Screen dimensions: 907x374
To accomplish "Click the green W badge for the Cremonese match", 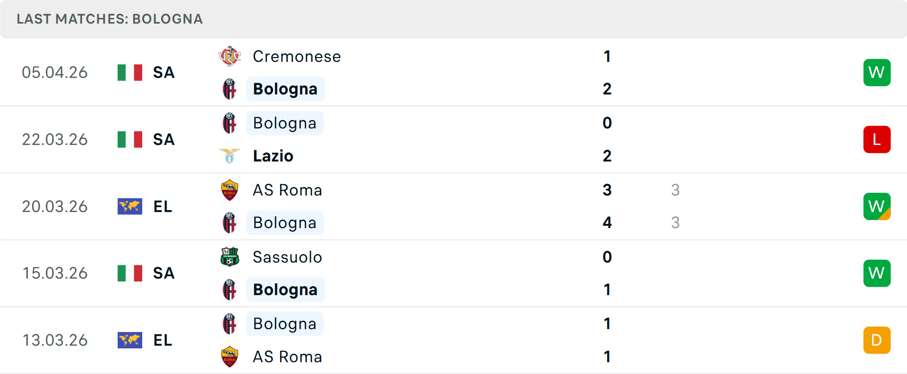I will 877,72.
